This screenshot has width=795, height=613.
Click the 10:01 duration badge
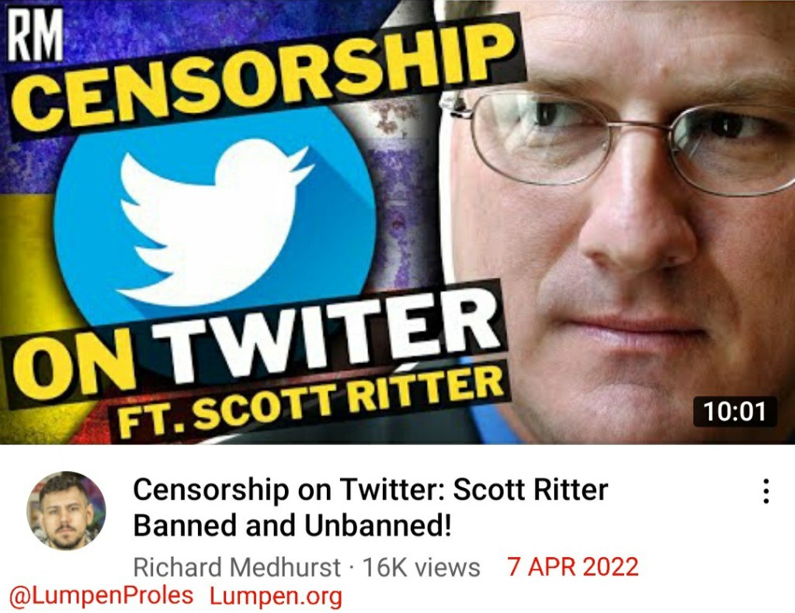click(x=734, y=410)
